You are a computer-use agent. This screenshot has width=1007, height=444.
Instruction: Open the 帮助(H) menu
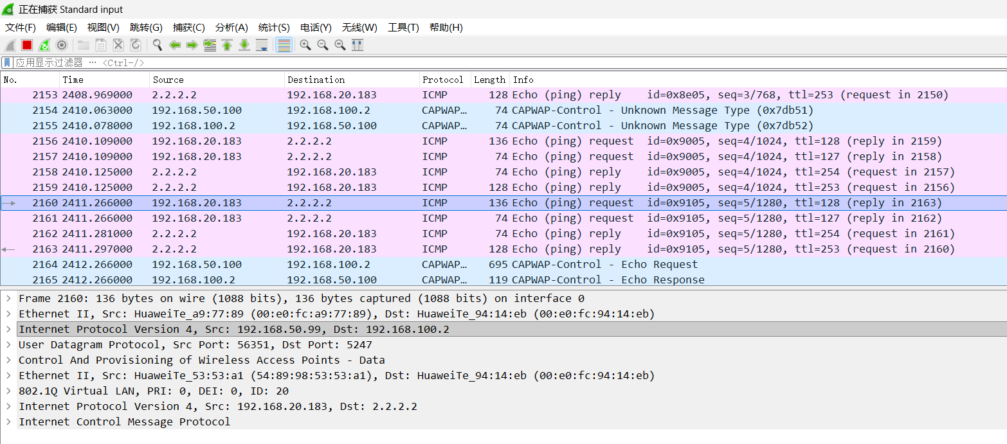tap(446, 28)
